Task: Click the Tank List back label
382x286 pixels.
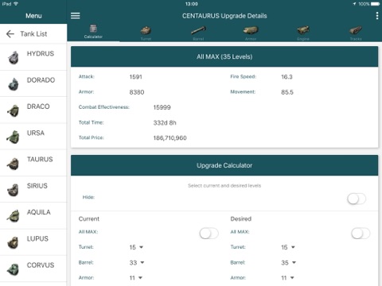Action: 33,34
